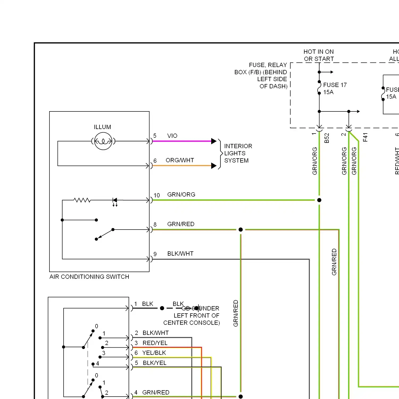This screenshot has width=399, height=399.
Task: Click the arrowhead ending the VIO wire
Action: click(214, 141)
